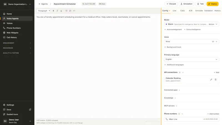
Task: Deploy the Appointment Scheduler agent
Action: 213,4
